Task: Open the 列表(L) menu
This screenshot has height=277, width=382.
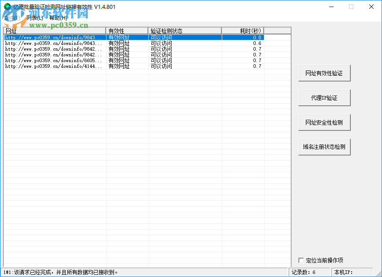Action: (x=35, y=18)
